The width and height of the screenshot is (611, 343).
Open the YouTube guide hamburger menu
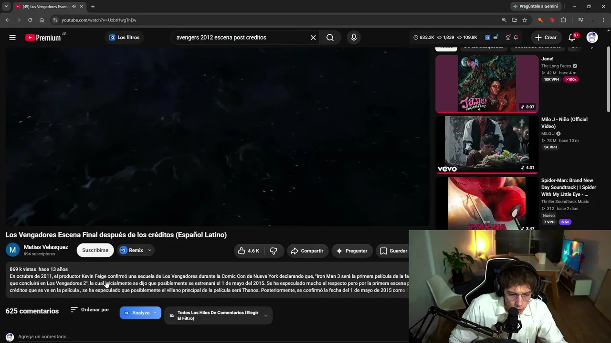pos(12,38)
